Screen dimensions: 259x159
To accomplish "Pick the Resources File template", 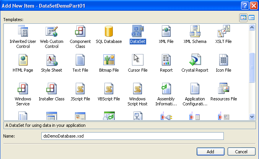I will 224,92.
